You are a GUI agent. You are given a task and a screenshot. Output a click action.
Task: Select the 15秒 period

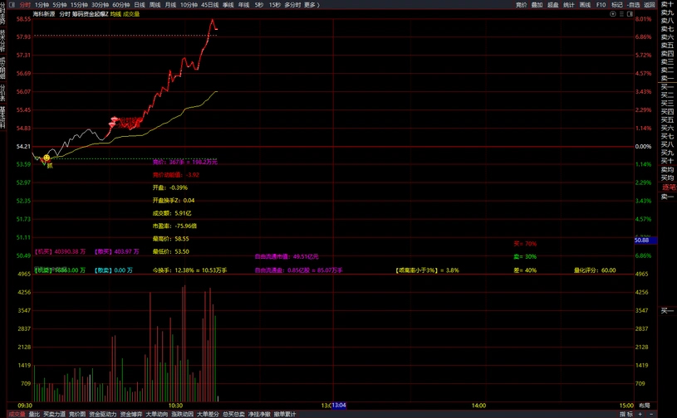pos(275,5)
